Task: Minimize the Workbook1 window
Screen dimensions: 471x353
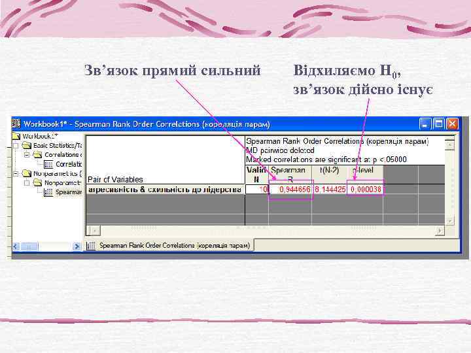Action: pos(425,124)
